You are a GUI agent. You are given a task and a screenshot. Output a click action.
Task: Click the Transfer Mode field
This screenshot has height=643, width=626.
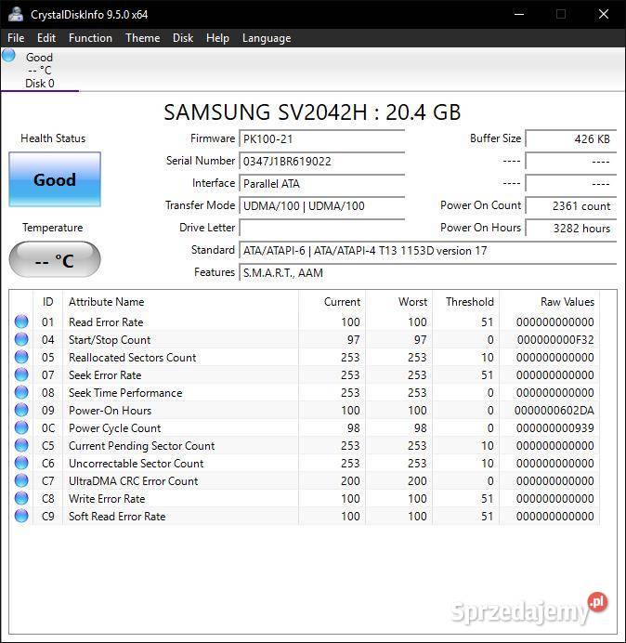point(321,205)
